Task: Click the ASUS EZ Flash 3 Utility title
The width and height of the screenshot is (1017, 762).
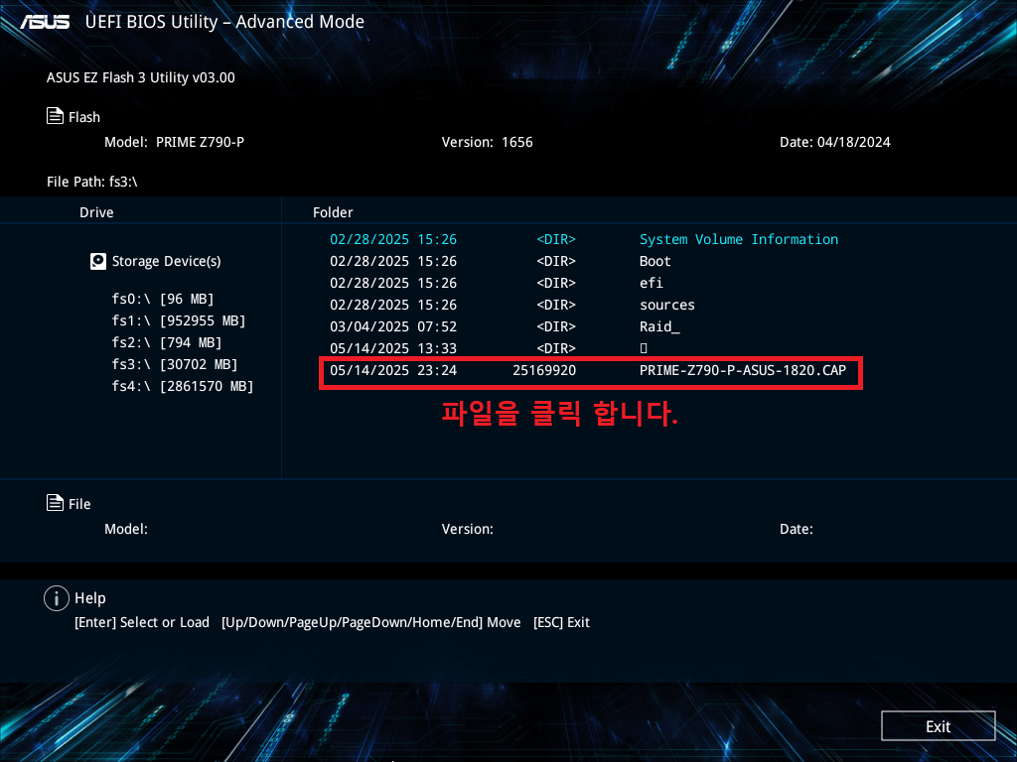Action: [x=141, y=77]
